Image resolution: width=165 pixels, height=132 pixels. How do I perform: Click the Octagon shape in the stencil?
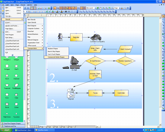(7, 66)
